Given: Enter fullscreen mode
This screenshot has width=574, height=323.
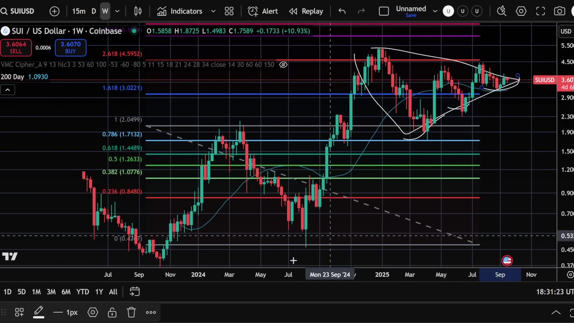Looking at the screenshot, I should pyautogui.click(x=540, y=11).
